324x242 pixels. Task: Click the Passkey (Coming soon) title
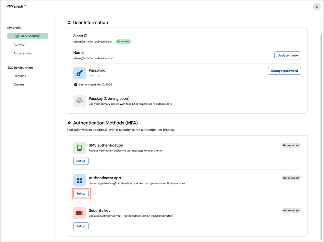[109, 99]
